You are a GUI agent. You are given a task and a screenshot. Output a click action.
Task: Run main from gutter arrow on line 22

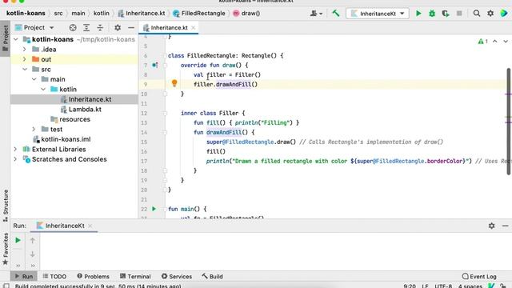[x=154, y=209]
